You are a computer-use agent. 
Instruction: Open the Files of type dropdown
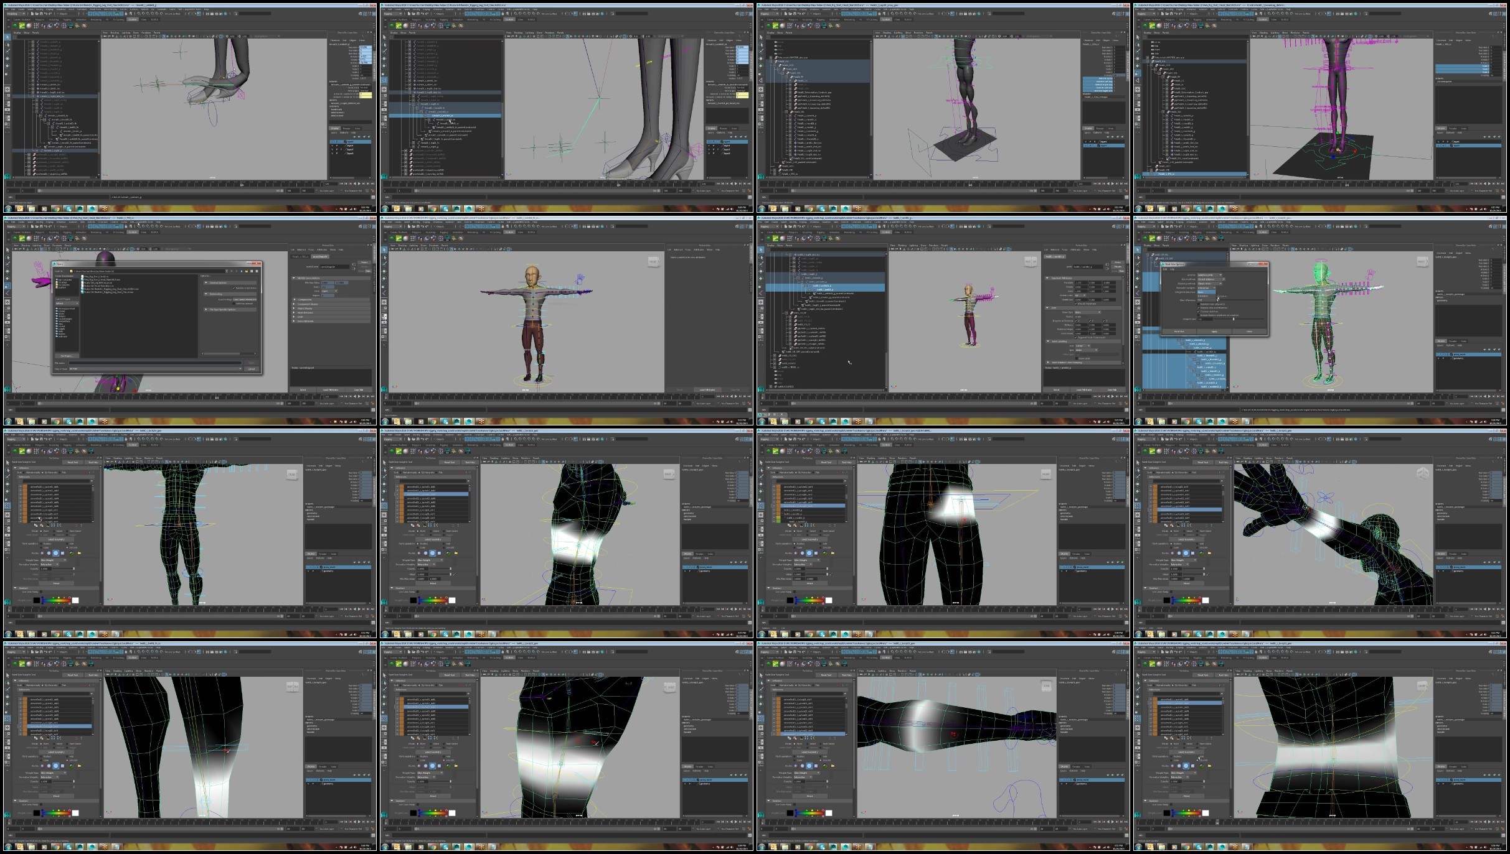(x=155, y=369)
